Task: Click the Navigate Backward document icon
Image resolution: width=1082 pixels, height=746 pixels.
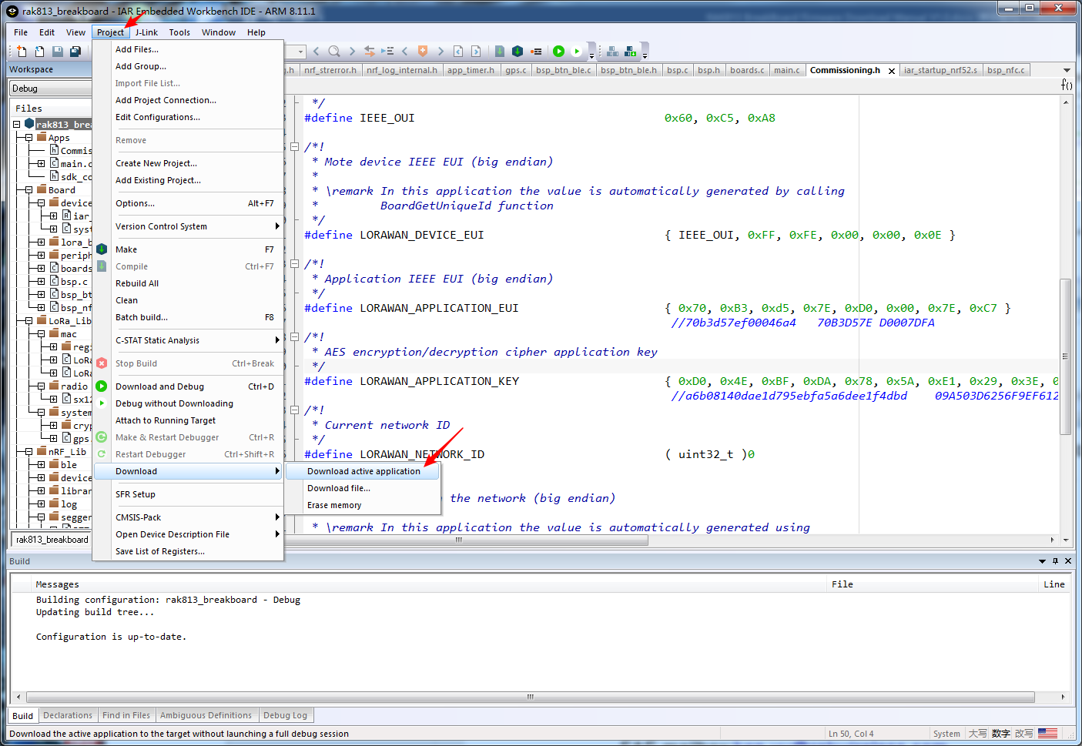Action: point(458,52)
